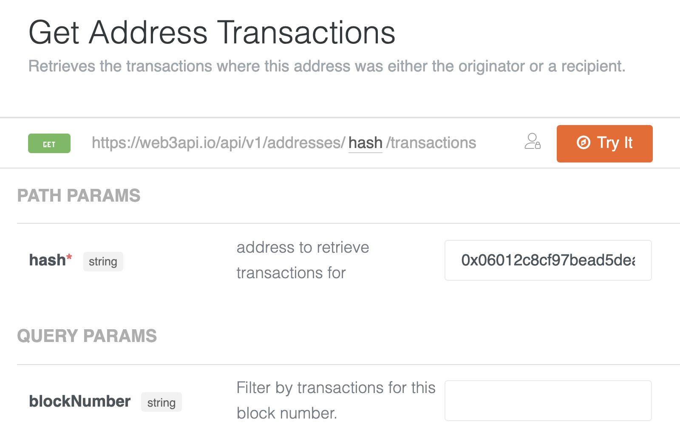Focus the hash address input field
The height and width of the screenshot is (433, 680).
point(548,260)
